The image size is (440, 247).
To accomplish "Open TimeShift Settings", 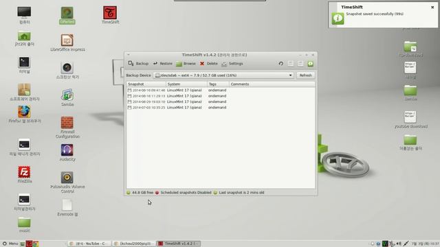I will [232, 64].
